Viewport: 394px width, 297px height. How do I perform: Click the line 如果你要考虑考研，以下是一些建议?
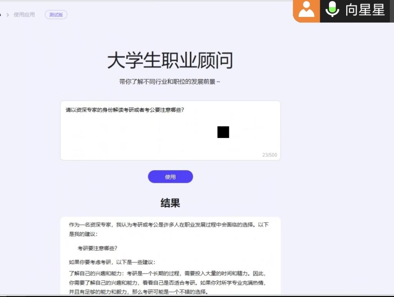[x=112, y=262]
